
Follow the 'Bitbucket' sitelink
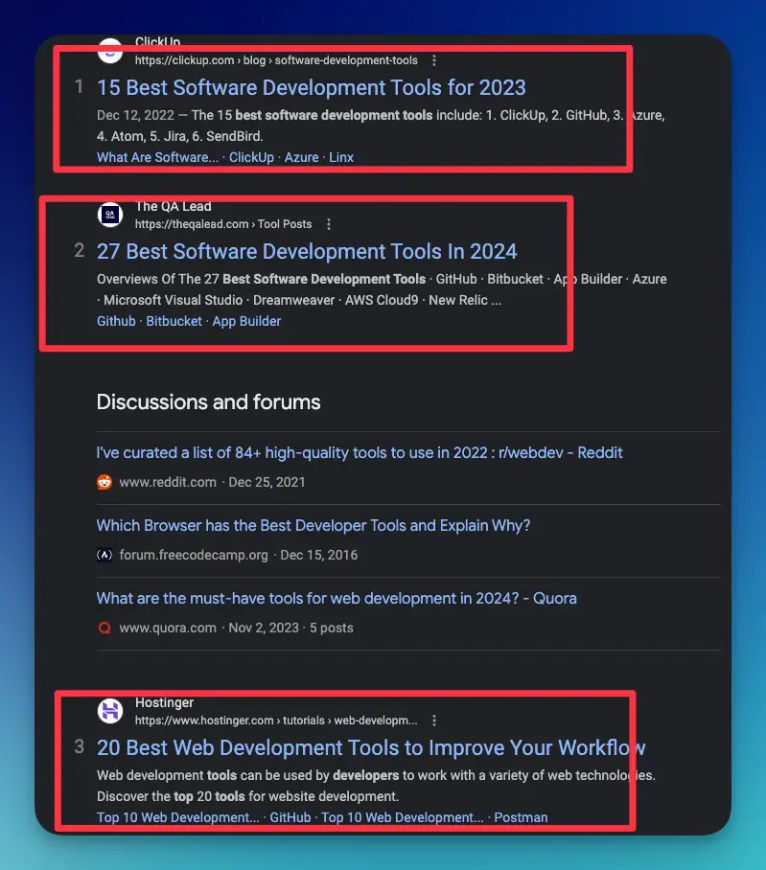pos(174,321)
